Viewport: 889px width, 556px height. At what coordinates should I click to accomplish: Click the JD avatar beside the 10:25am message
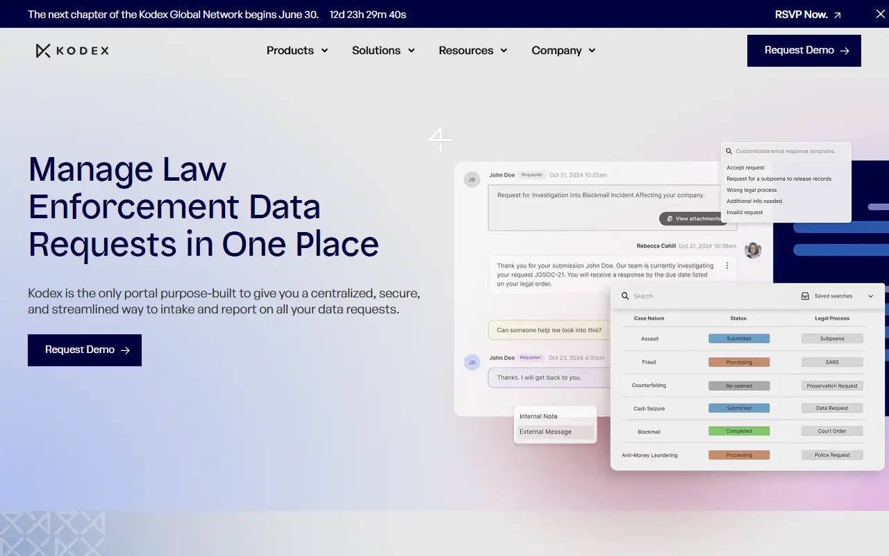coord(472,179)
